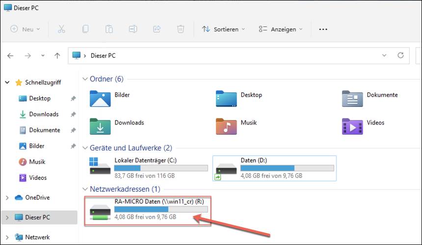Refresh the Dieser PC view
The image size is (422, 245).
[x=400, y=55]
